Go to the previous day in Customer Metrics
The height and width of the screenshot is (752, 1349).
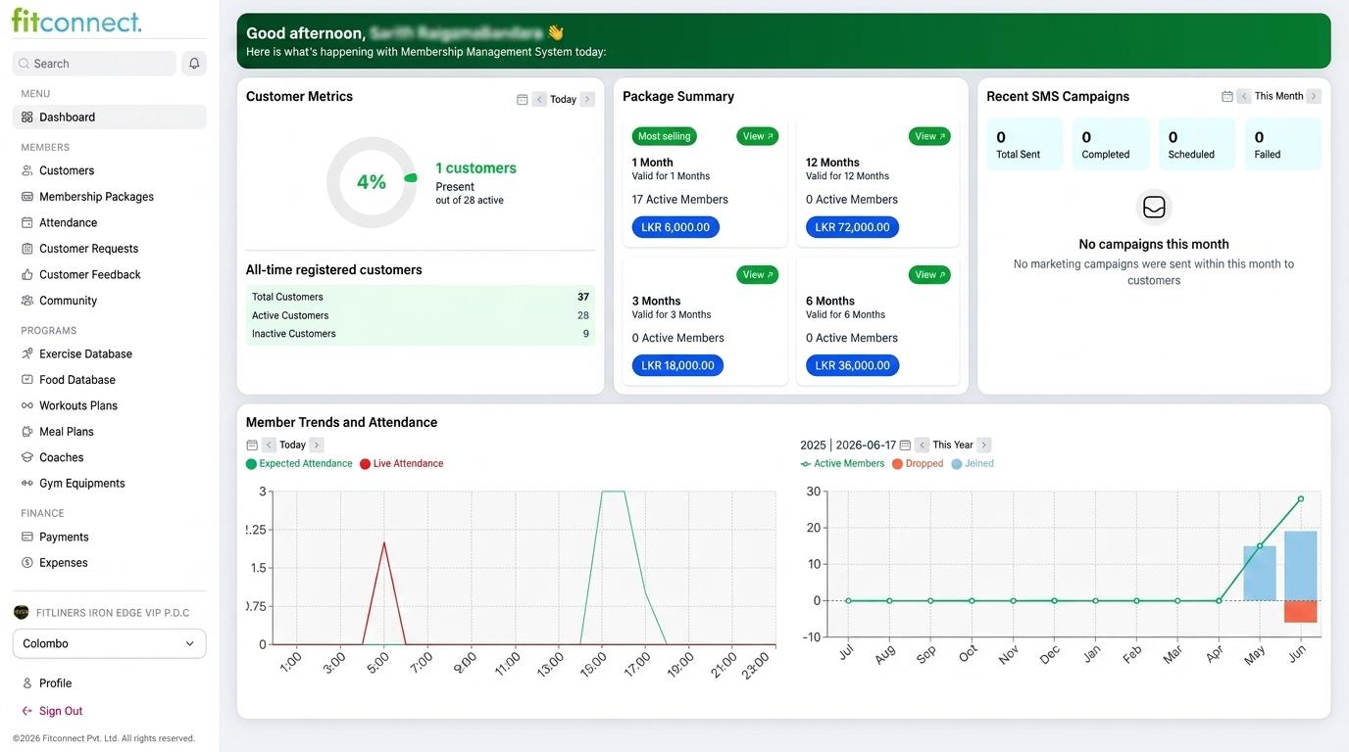pos(539,99)
